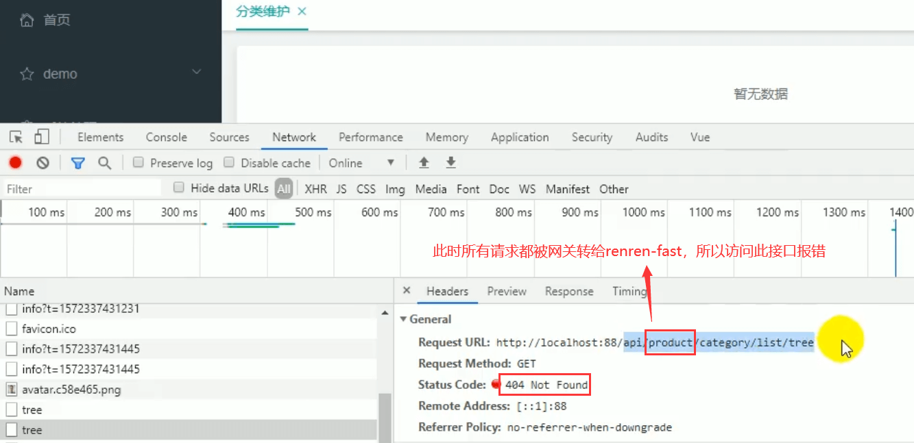914x443 pixels.
Task: Filter requests by WS
Action: coord(527,189)
